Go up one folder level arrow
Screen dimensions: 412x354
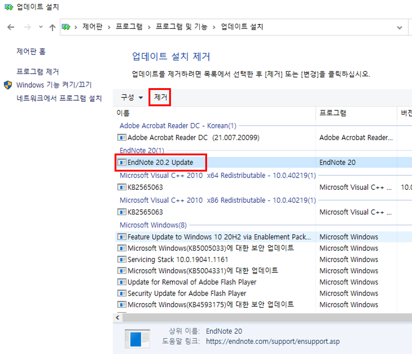[x=52, y=27]
